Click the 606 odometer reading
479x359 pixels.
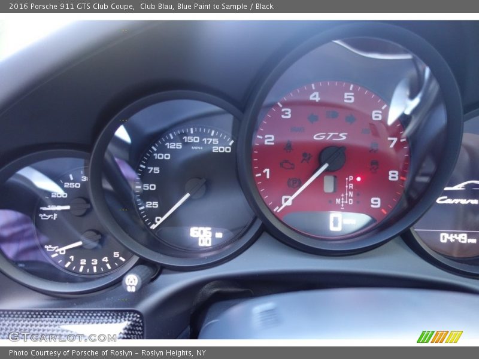(201, 232)
